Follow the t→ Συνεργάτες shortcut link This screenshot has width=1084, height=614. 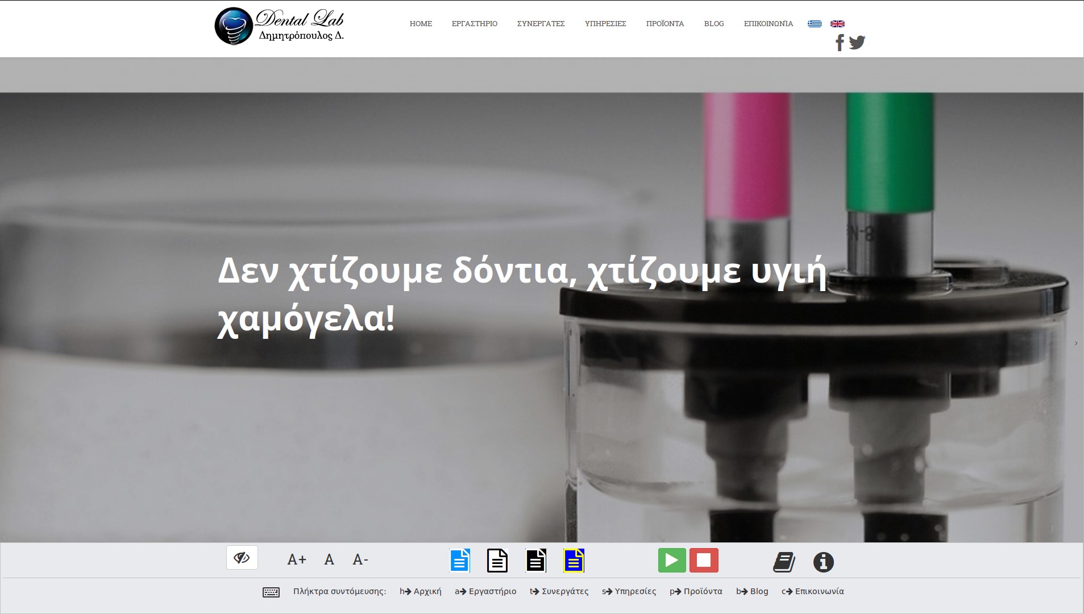point(559,591)
